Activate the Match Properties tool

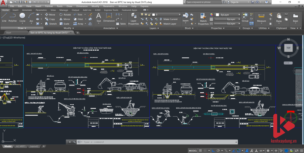tap(203, 19)
